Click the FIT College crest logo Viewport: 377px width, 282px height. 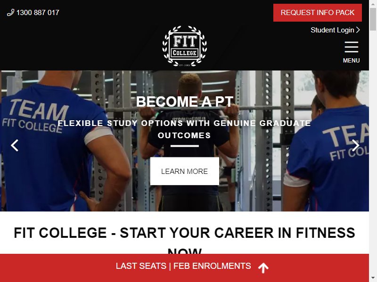click(184, 46)
